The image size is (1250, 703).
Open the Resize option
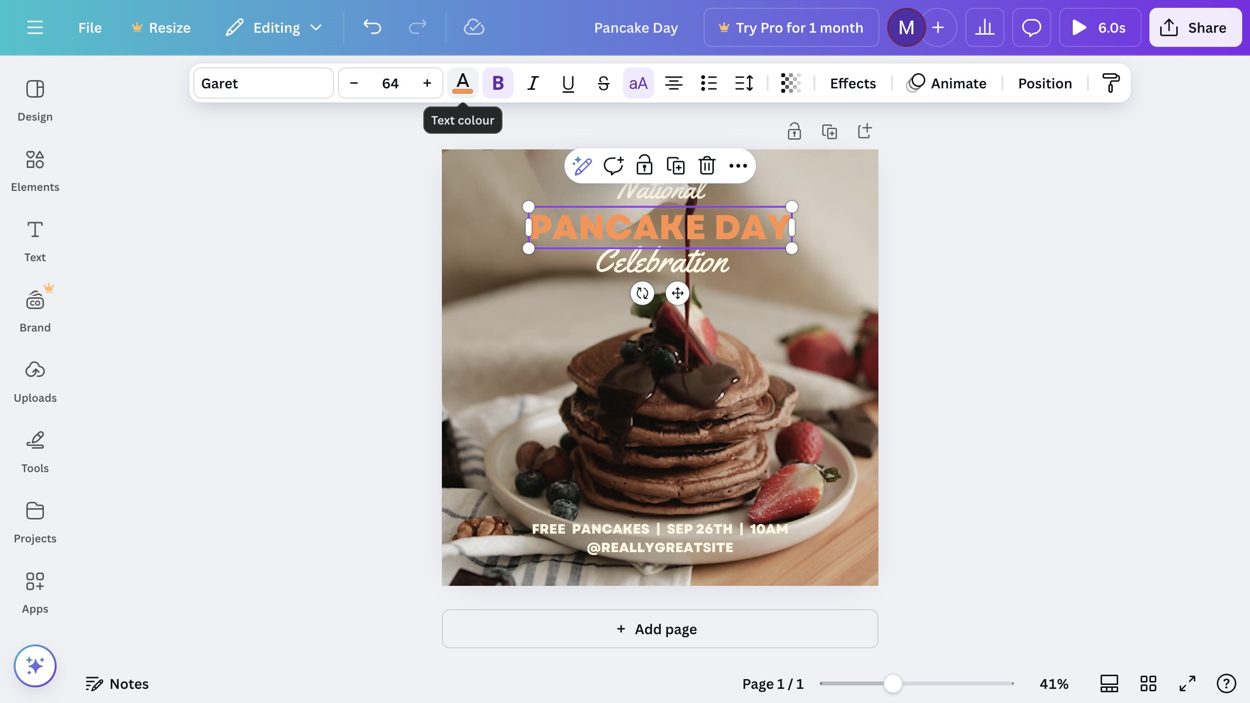161,28
